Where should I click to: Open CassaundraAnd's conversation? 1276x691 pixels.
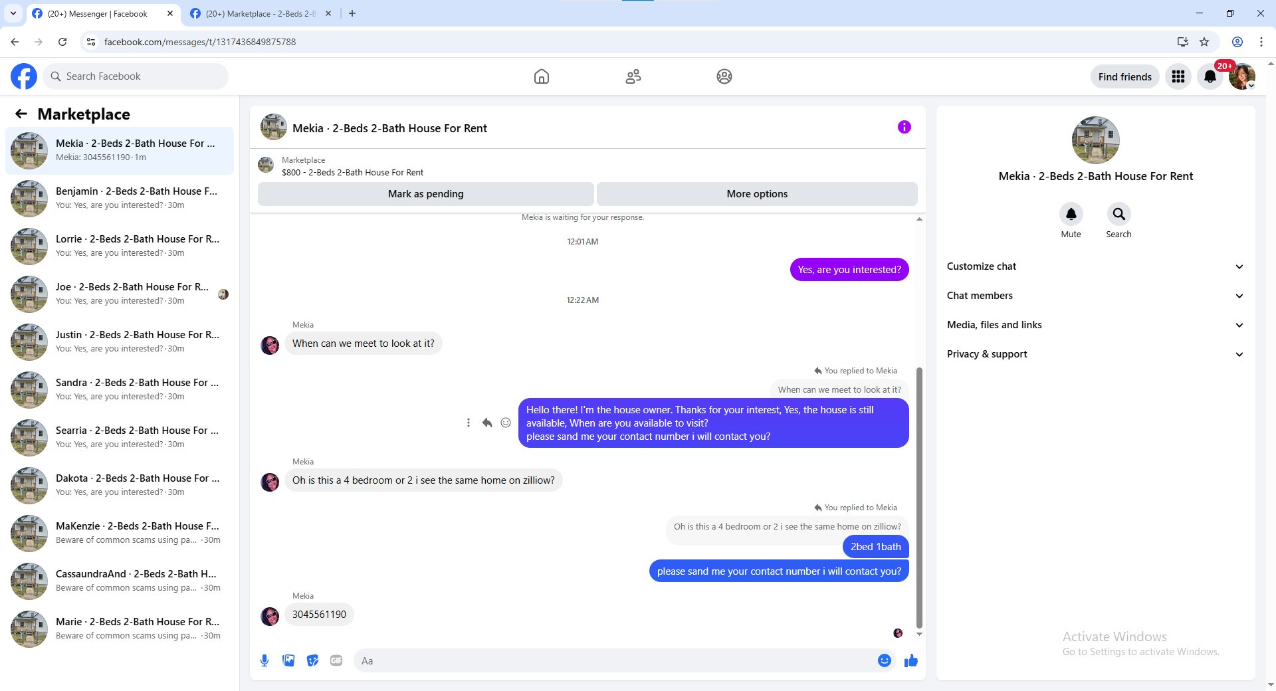click(120, 581)
